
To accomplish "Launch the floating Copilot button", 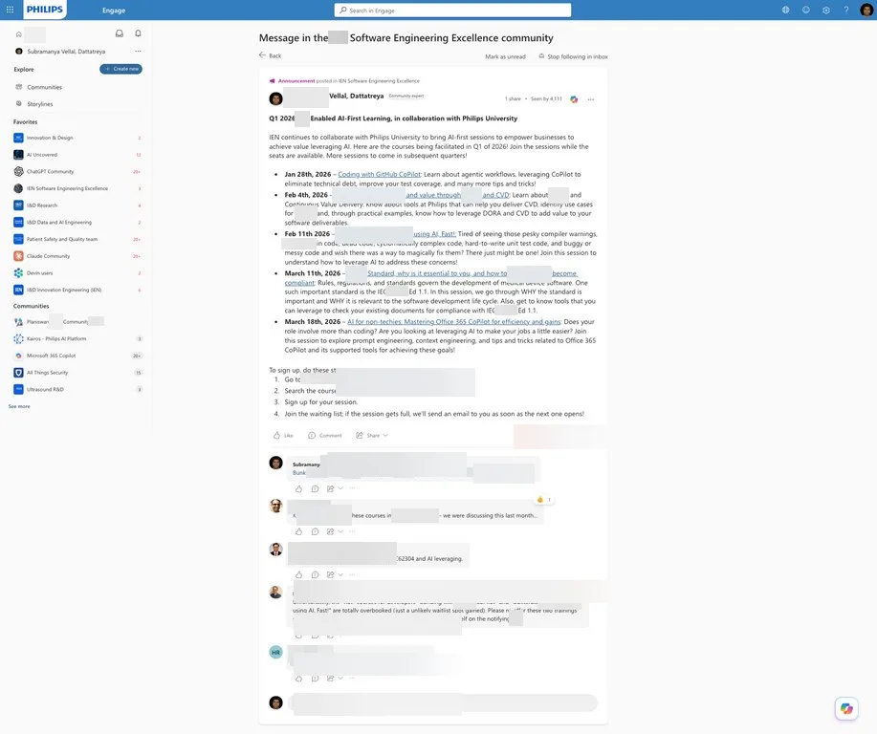I will coord(846,709).
